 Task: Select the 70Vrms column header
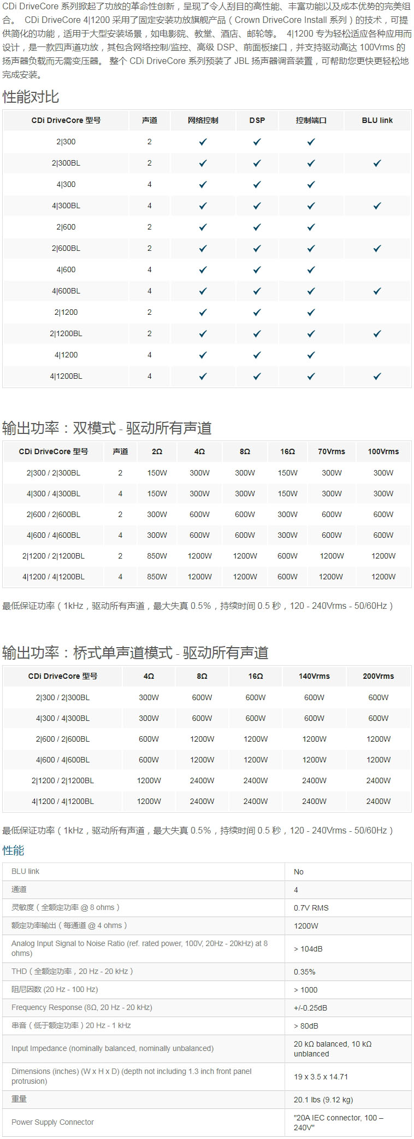[x=332, y=451]
